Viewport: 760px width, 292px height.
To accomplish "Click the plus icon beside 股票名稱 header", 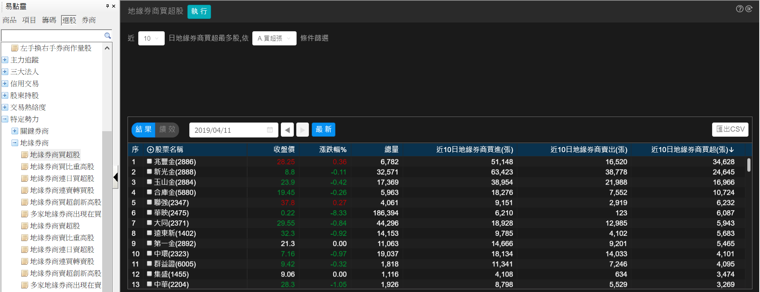I will coord(150,150).
